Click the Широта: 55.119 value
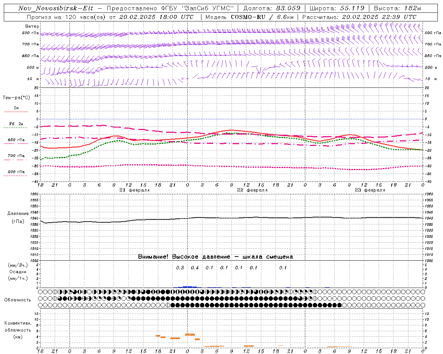 [337, 8]
